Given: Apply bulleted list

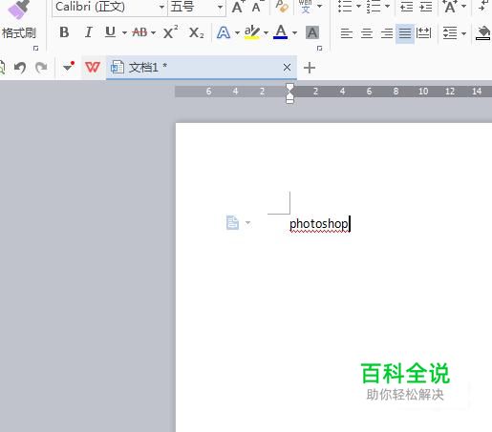Looking at the screenshot, I should (x=345, y=6).
